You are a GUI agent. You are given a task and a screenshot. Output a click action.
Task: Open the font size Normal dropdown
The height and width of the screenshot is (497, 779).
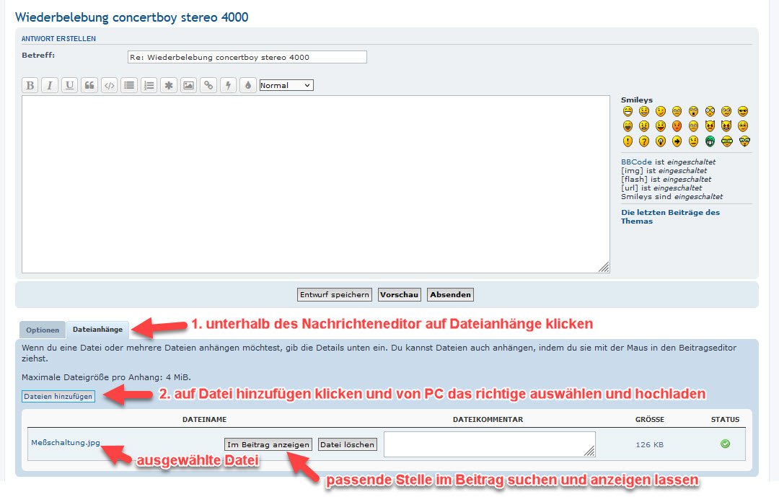pos(286,85)
